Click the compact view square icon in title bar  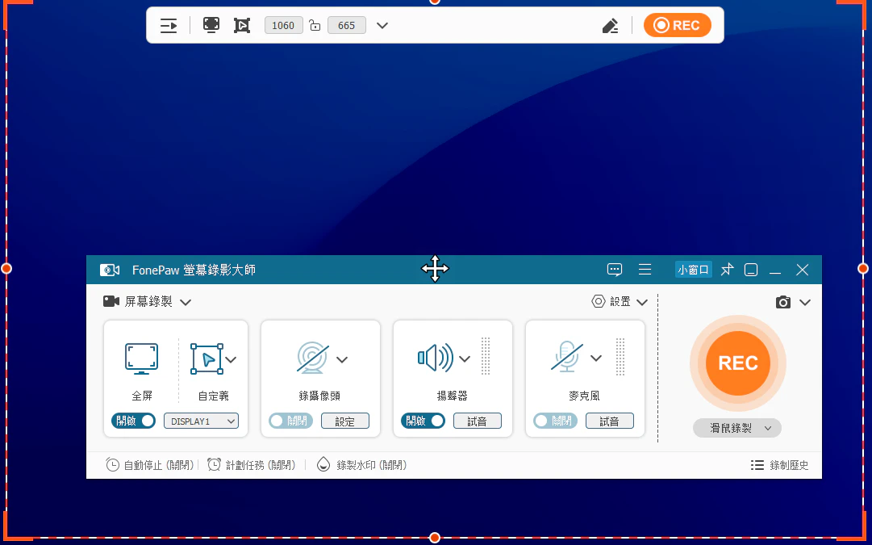tap(751, 270)
